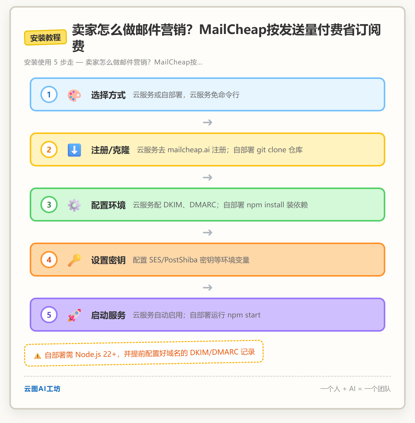
Task: Click the gear icon beside 配置环境
Action: point(74,205)
